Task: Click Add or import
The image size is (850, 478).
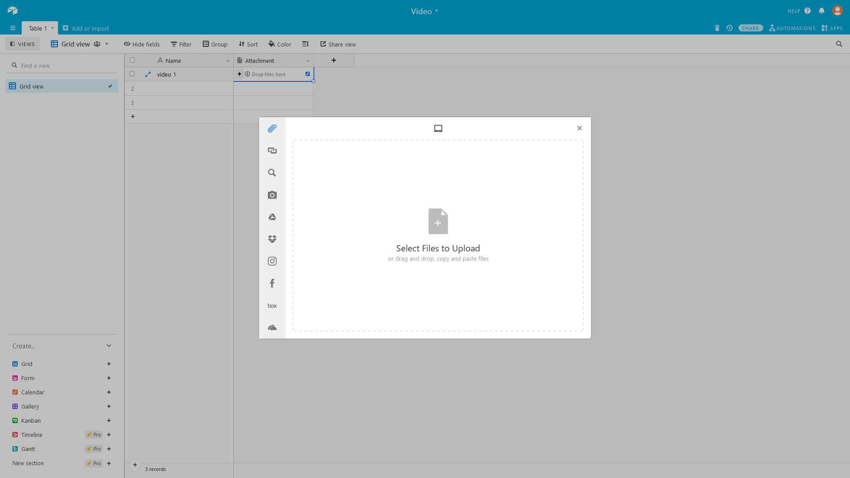Action: tap(86, 28)
